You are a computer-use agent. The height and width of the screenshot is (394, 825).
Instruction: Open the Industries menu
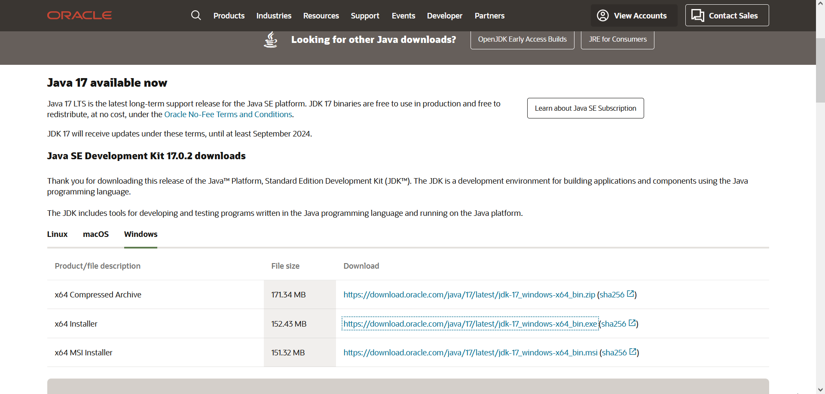274,16
